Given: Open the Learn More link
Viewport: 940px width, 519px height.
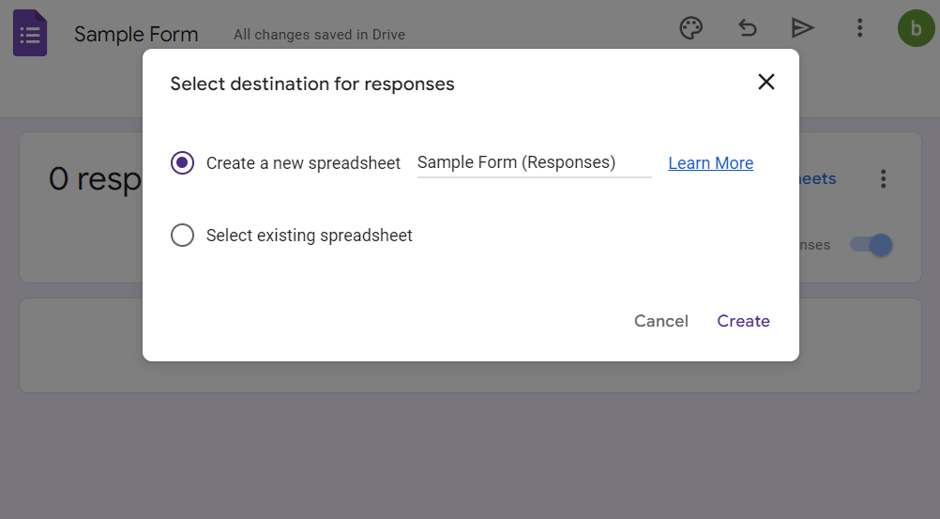Looking at the screenshot, I should pos(710,163).
